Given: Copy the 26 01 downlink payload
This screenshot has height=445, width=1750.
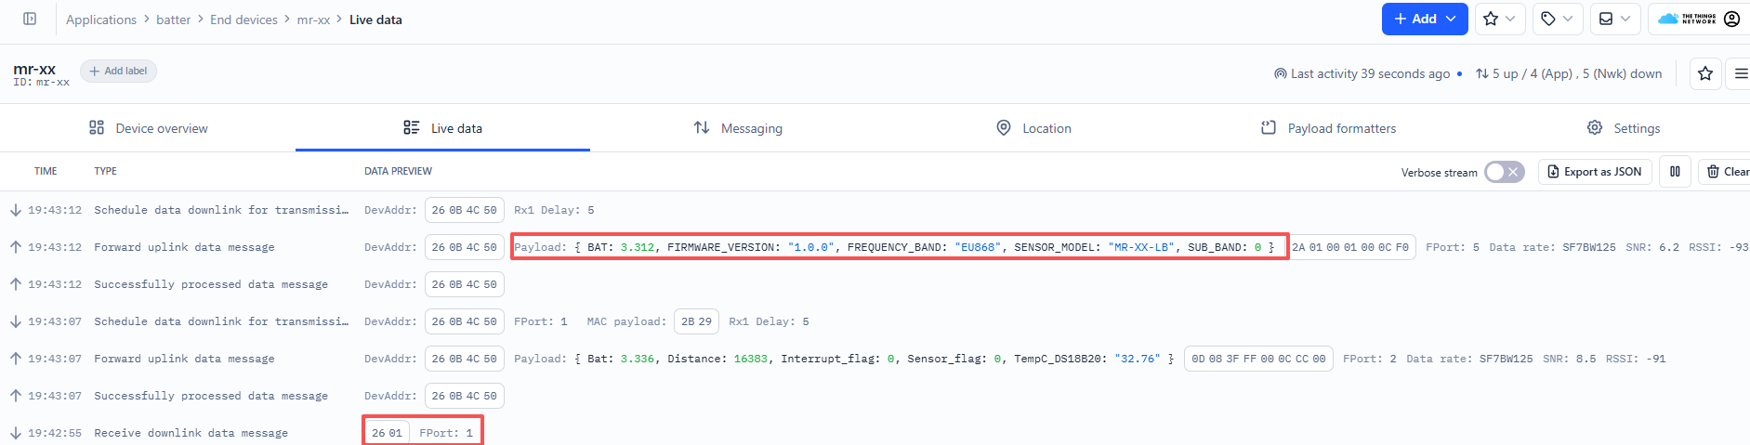Looking at the screenshot, I should [387, 433].
